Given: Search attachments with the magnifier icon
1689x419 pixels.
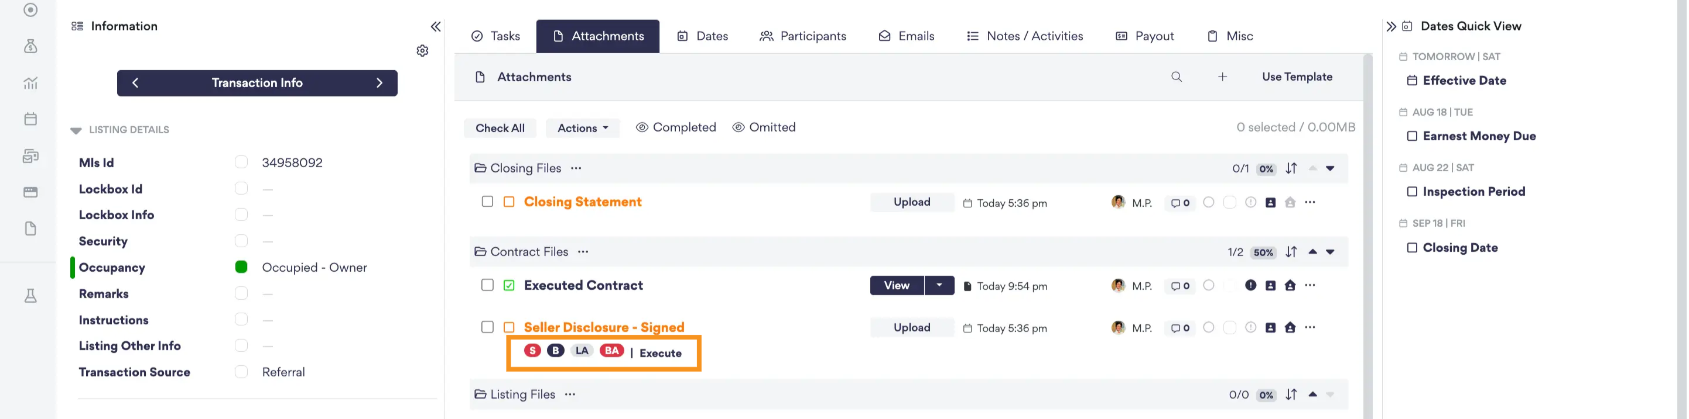Looking at the screenshot, I should click(x=1176, y=77).
